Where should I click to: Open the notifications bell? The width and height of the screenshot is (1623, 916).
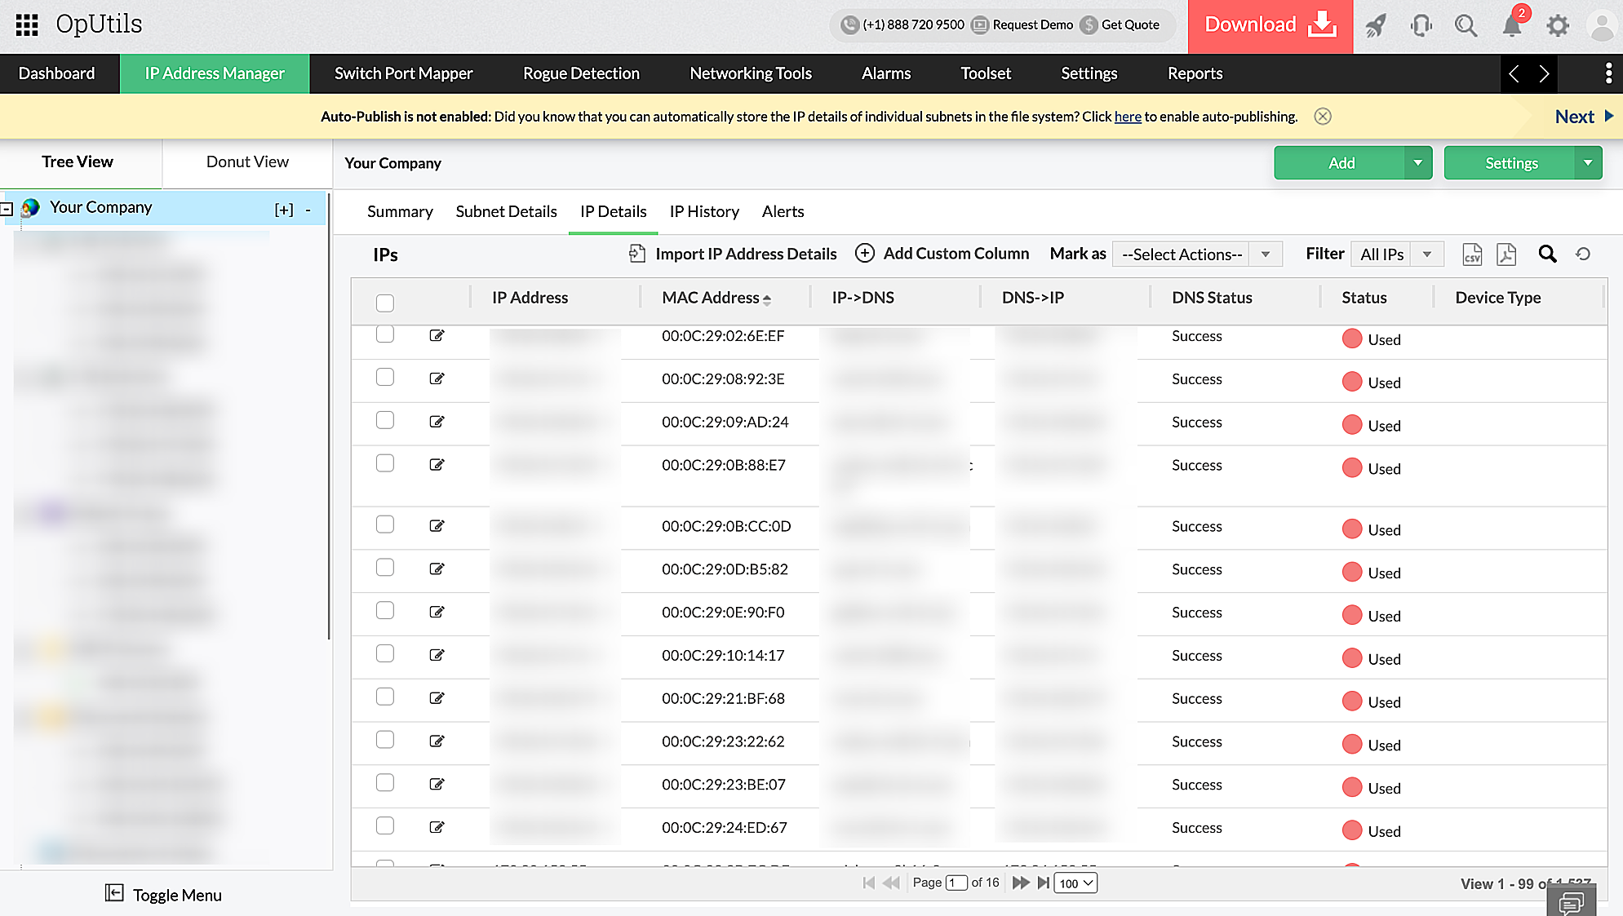[1511, 25]
